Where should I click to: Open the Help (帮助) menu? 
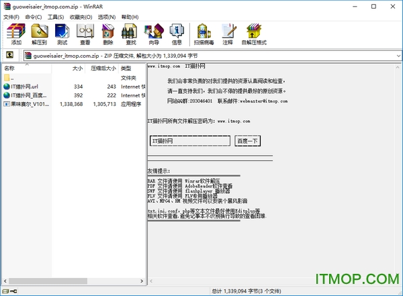coord(130,17)
